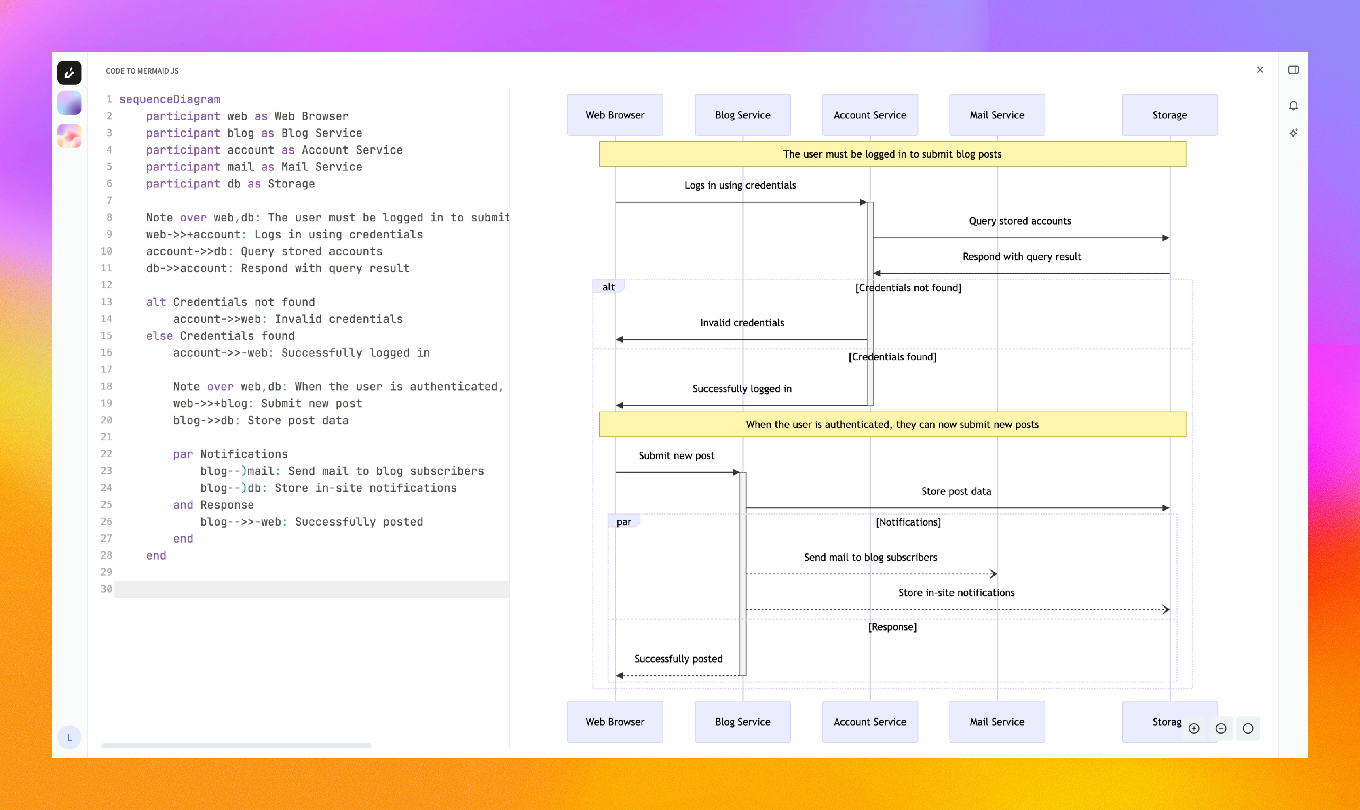Click code line 'and Response'

coord(213,505)
